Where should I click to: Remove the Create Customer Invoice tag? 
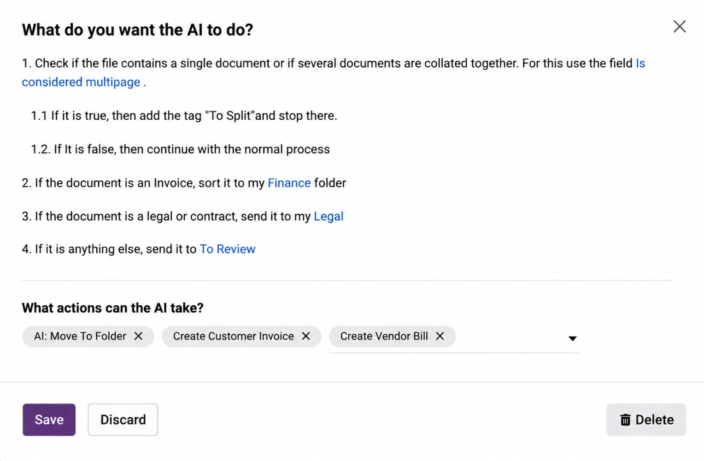tap(306, 336)
